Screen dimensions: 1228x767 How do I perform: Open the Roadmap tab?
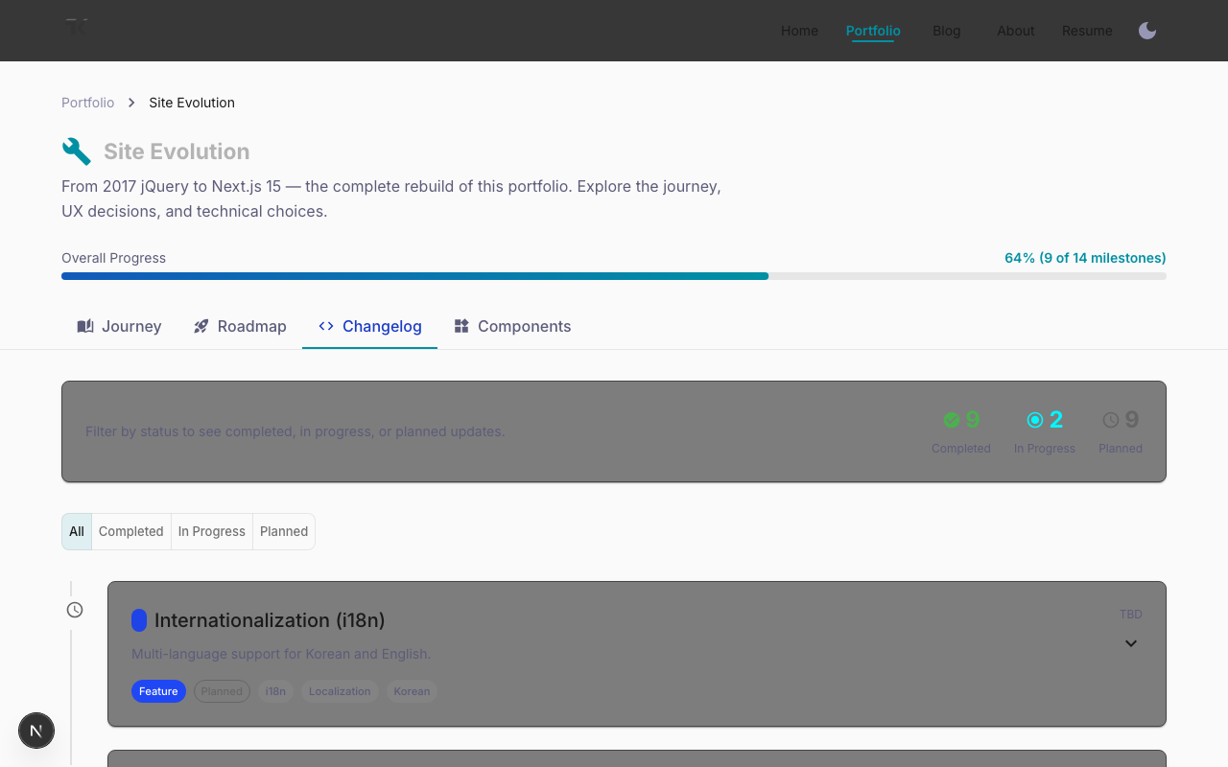(240, 326)
